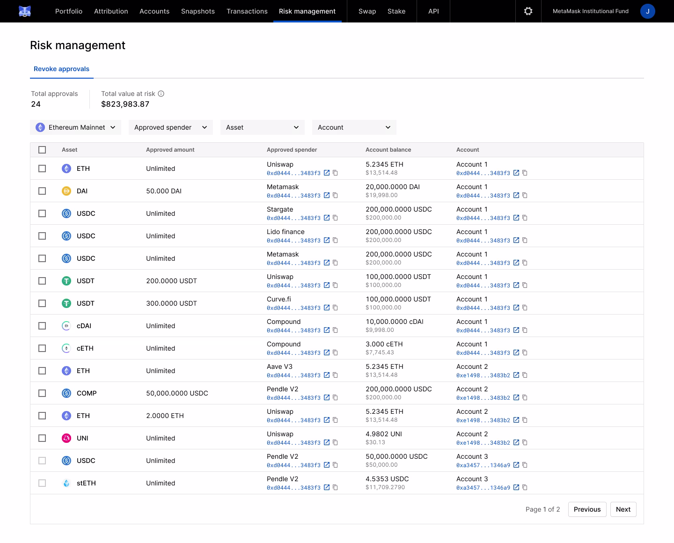
Task: Click the cDAI token icon
Action: (66, 326)
